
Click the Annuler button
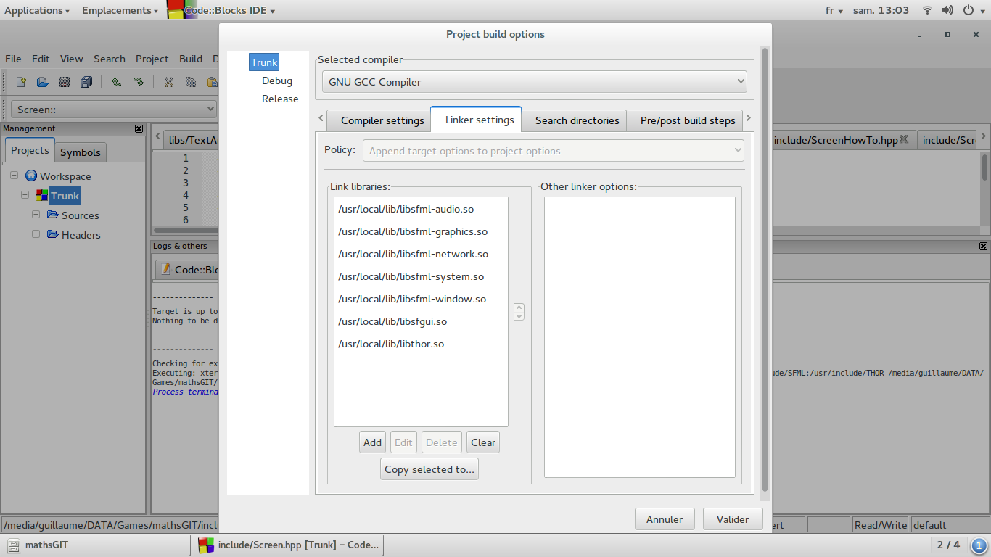(665, 519)
